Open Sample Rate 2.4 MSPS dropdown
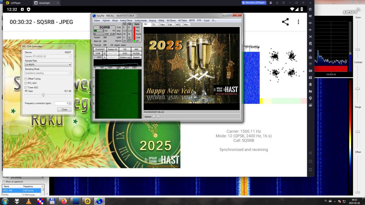This screenshot has width=365, height=205. (48, 65)
